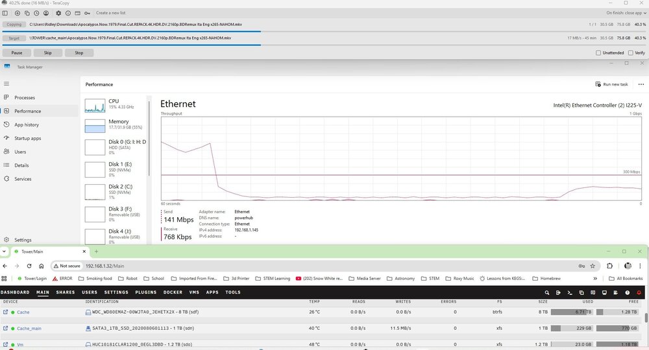The height and width of the screenshot is (350, 649).
Task: Open App history in Task Manager
Action: [x=40, y=125]
